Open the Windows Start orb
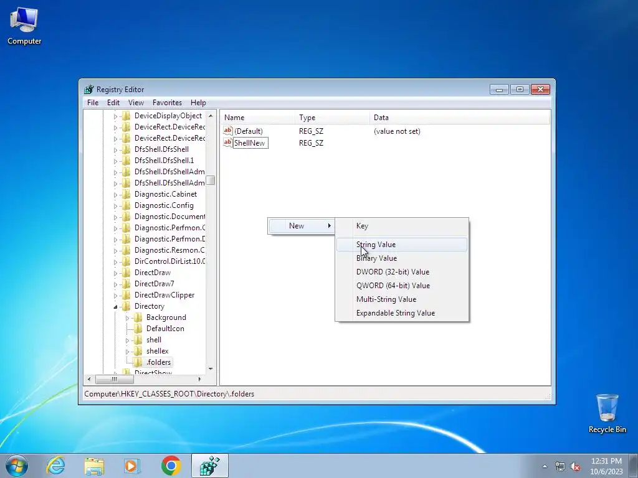The image size is (638, 478). click(17, 466)
